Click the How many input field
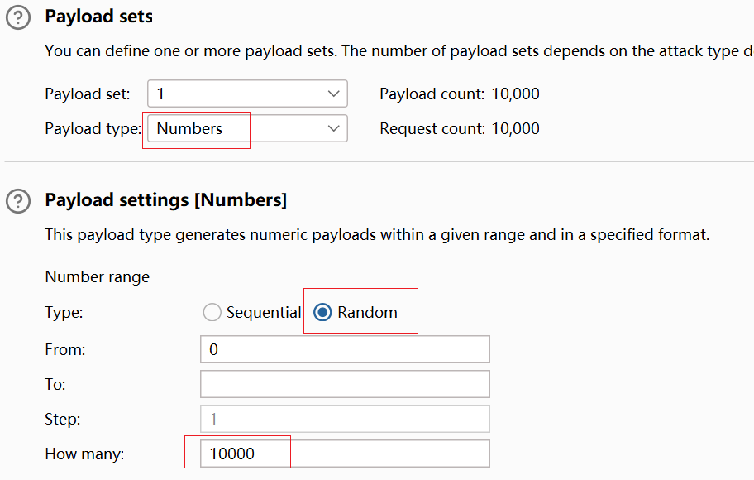This screenshot has height=480, width=754. pyautogui.click(x=345, y=454)
